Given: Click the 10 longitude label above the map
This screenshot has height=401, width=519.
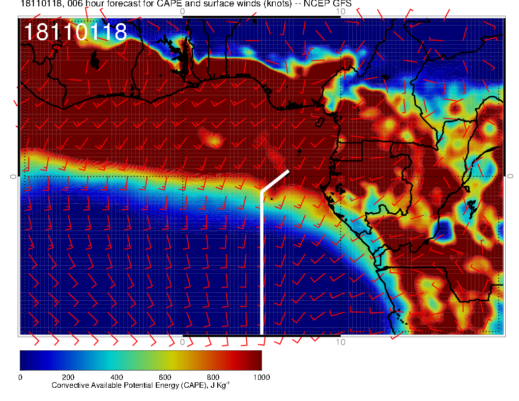Looking at the screenshot, I should pos(341,11).
